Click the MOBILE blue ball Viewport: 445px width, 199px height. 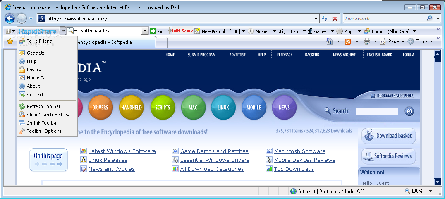(x=254, y=108)
